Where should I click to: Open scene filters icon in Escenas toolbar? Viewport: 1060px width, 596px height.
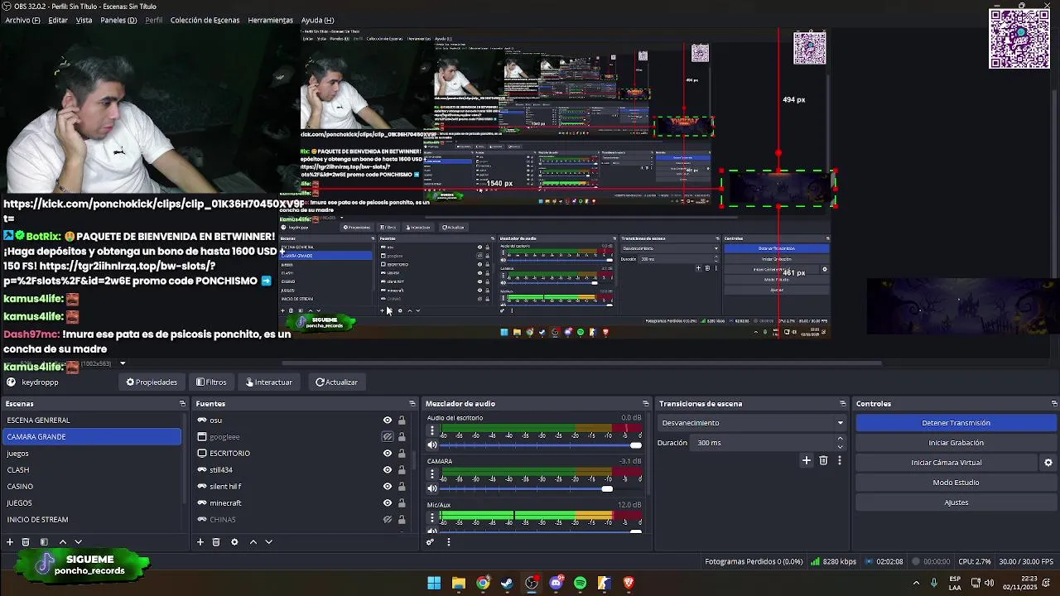44,542
